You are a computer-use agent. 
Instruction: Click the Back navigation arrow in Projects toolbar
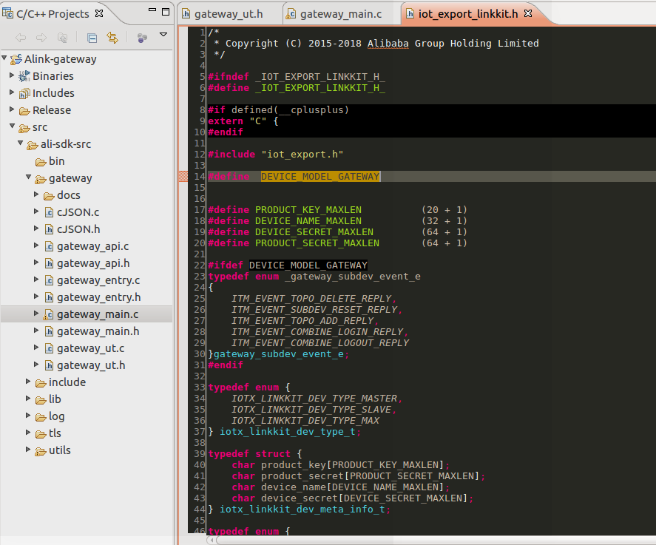coord(21,38)
